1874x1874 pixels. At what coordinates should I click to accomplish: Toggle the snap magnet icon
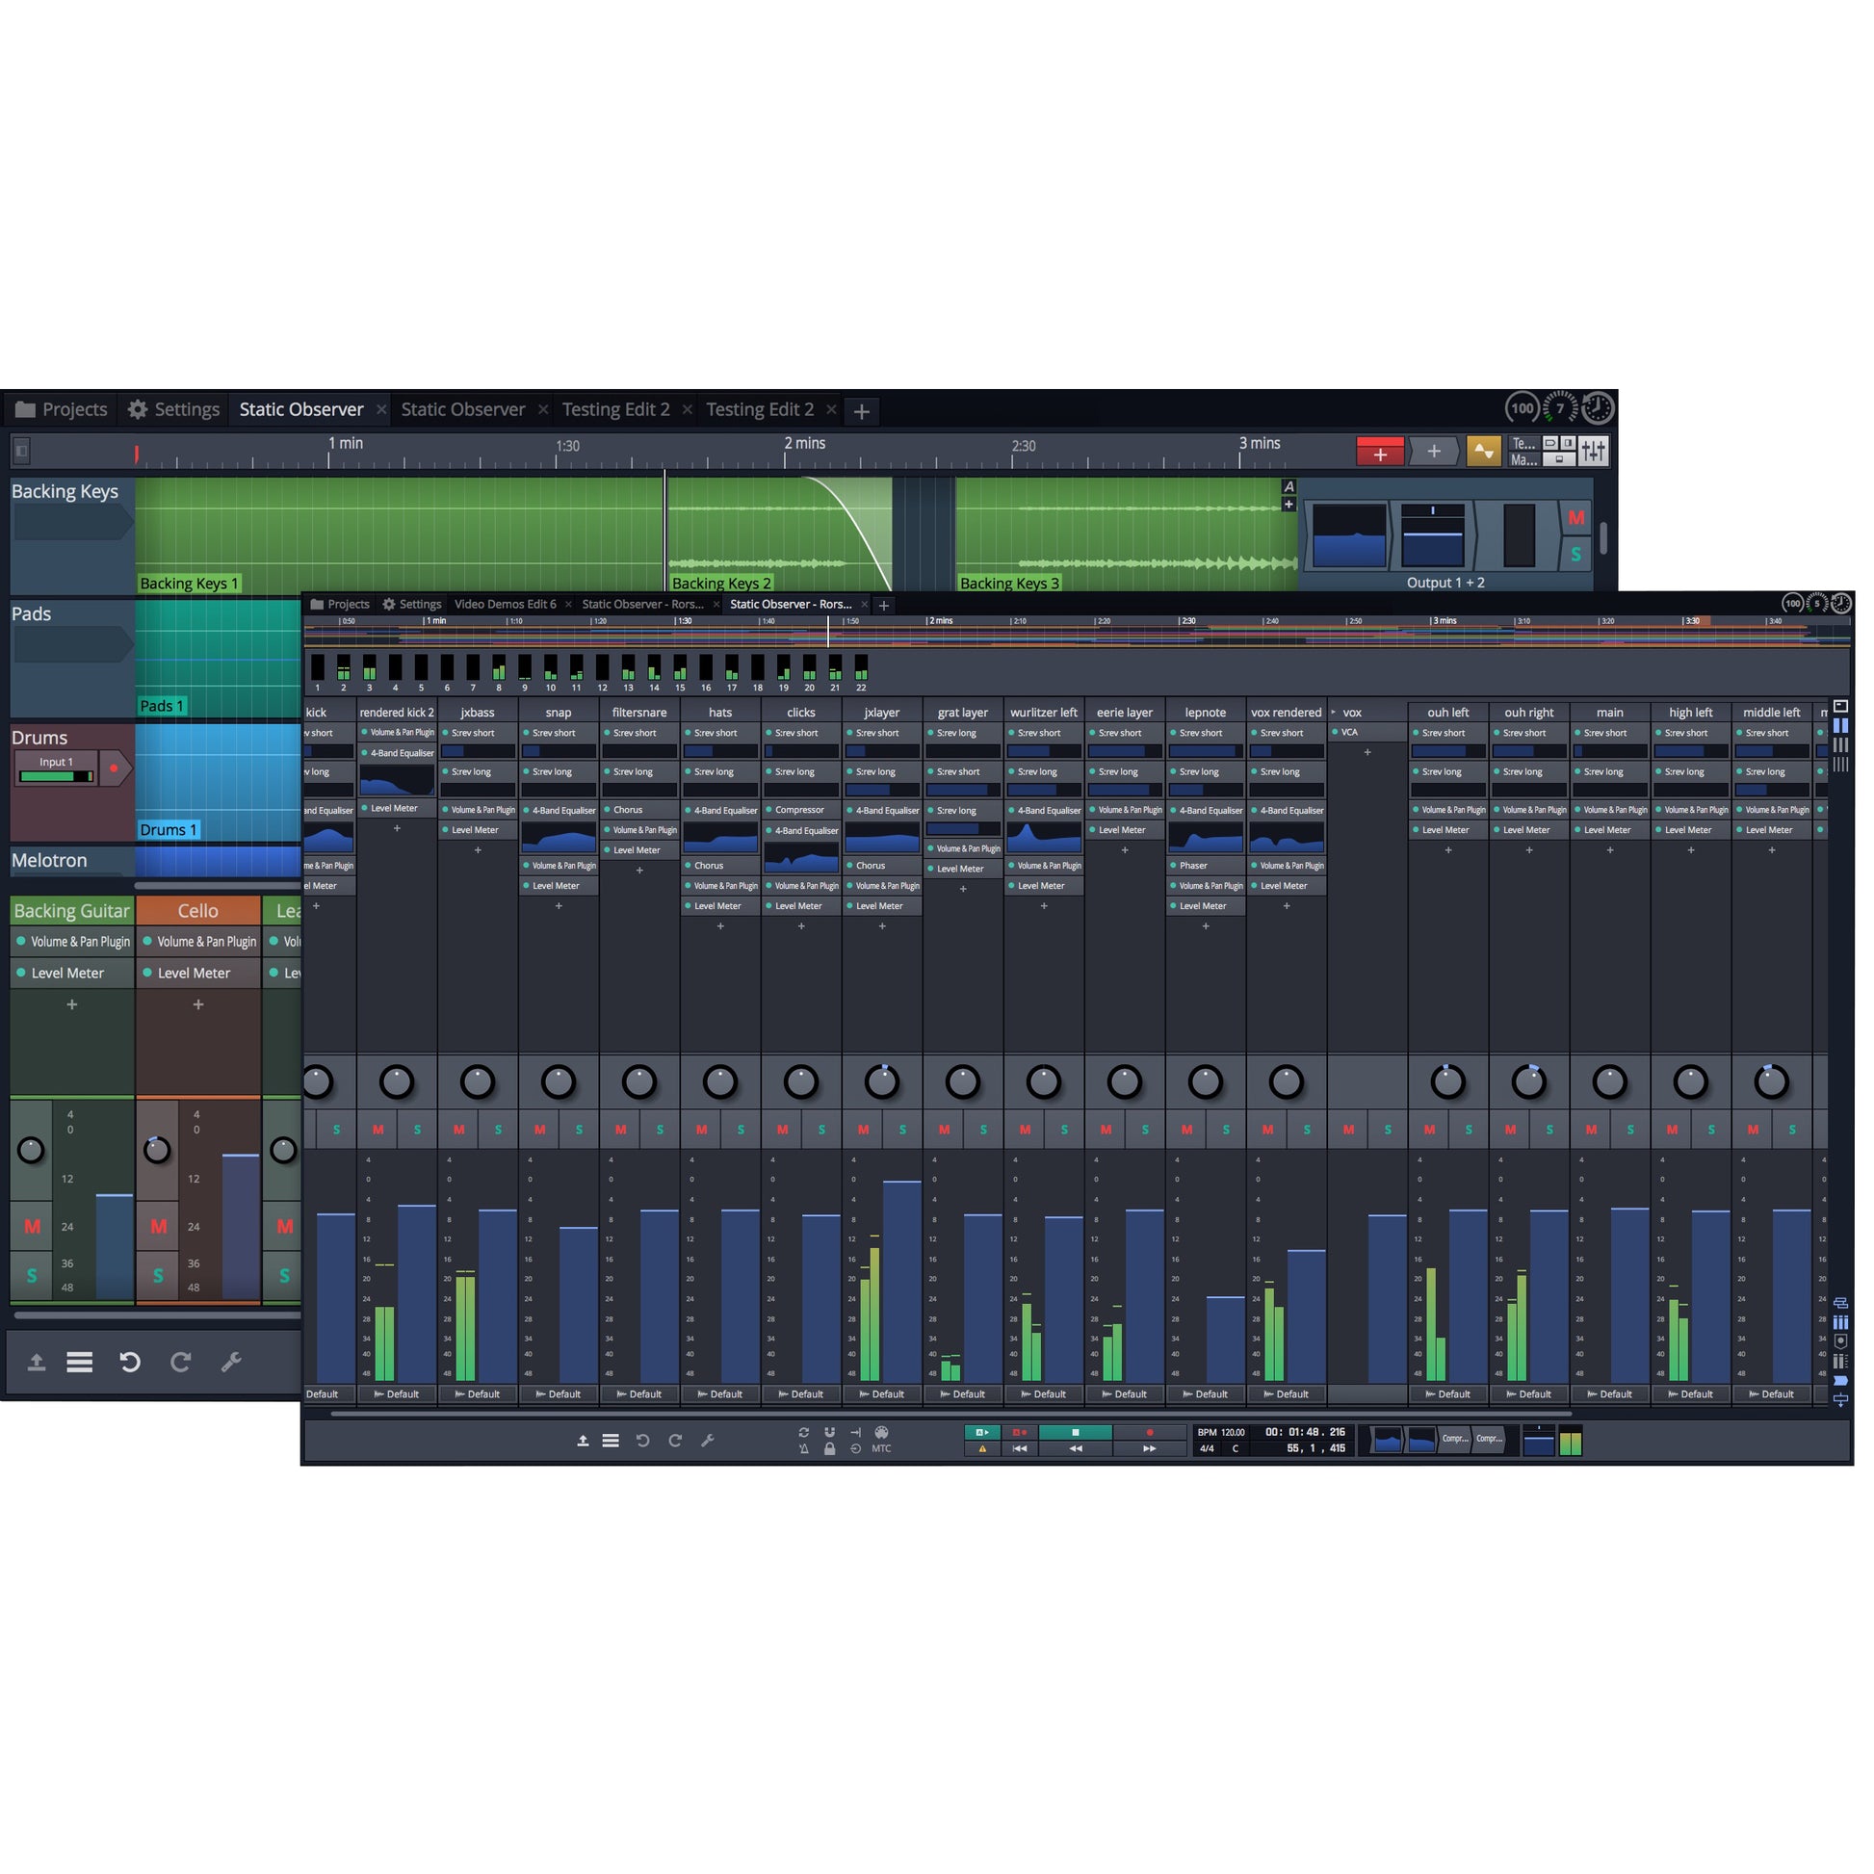829,1432
